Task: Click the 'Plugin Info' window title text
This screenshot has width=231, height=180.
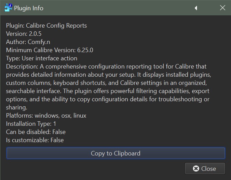Action: pyautogui.click(x=29, y=8)
